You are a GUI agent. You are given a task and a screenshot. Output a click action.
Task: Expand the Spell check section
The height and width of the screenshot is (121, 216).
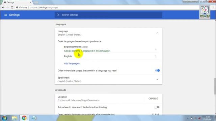pos(157,79)
